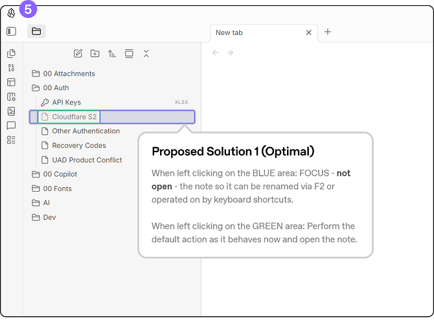
Task: Click the kanban board settings ribbon icon
Action: (11, 97)
